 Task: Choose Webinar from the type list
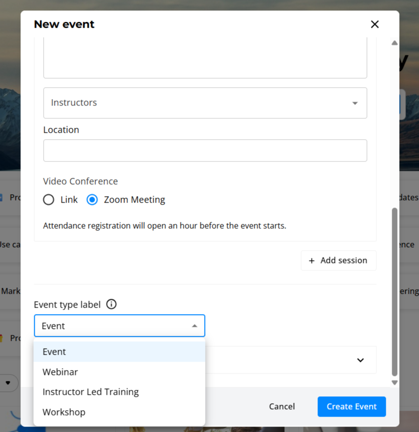coord(60,372)
